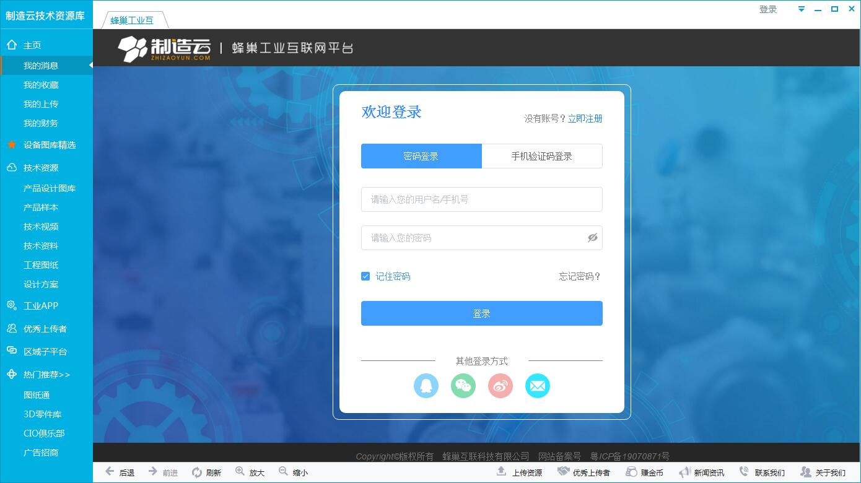This screenshot has width=861, height=483.
Task: Sign in with the WeChat icon
Action: (x=463, y=386)
